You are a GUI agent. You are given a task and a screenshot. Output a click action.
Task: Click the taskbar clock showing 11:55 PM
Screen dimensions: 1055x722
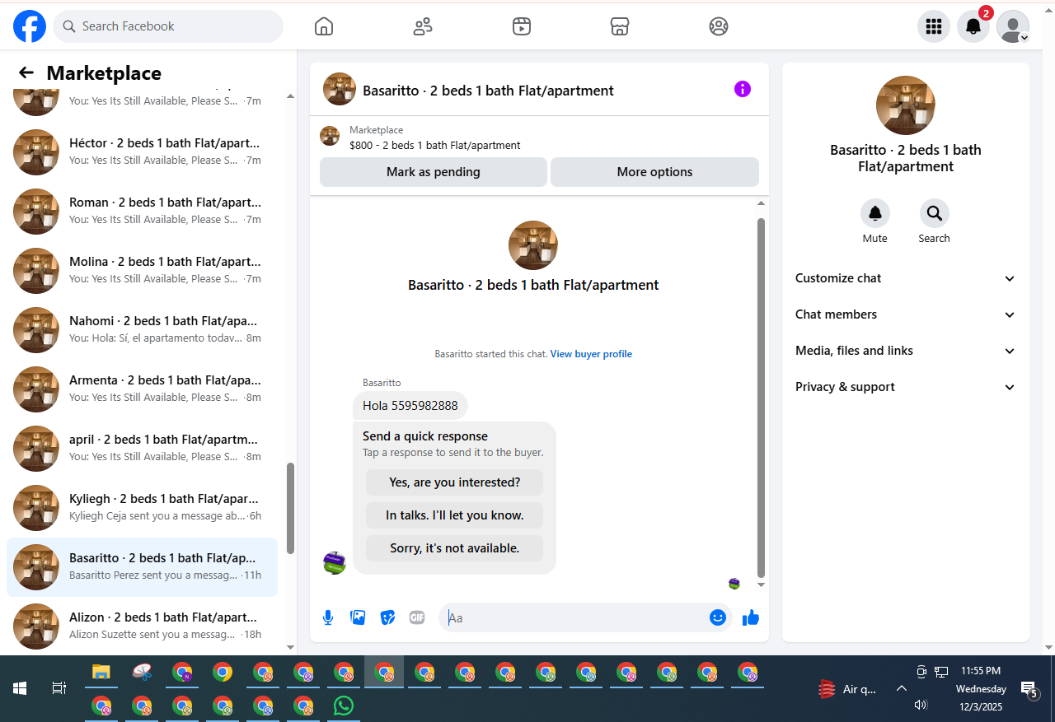point(981,671)
